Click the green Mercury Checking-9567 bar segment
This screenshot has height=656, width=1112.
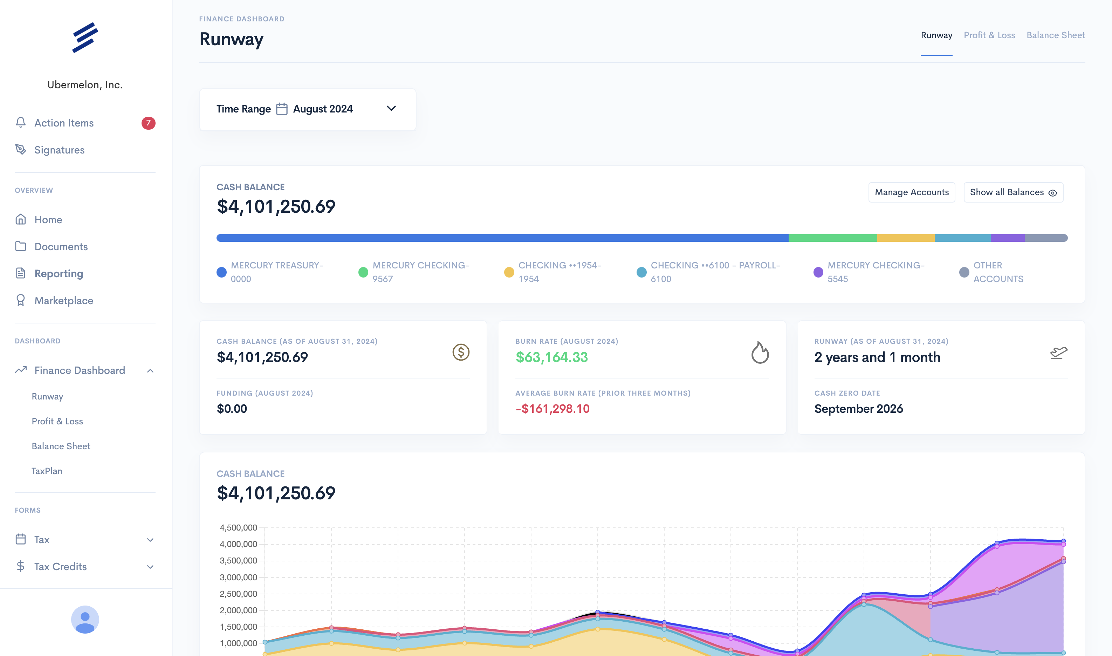click(832, 238)
